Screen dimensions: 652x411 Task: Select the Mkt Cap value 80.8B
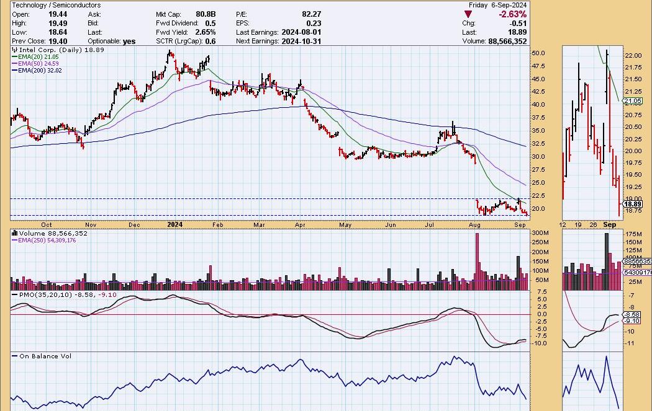click(x=206, y=14)
